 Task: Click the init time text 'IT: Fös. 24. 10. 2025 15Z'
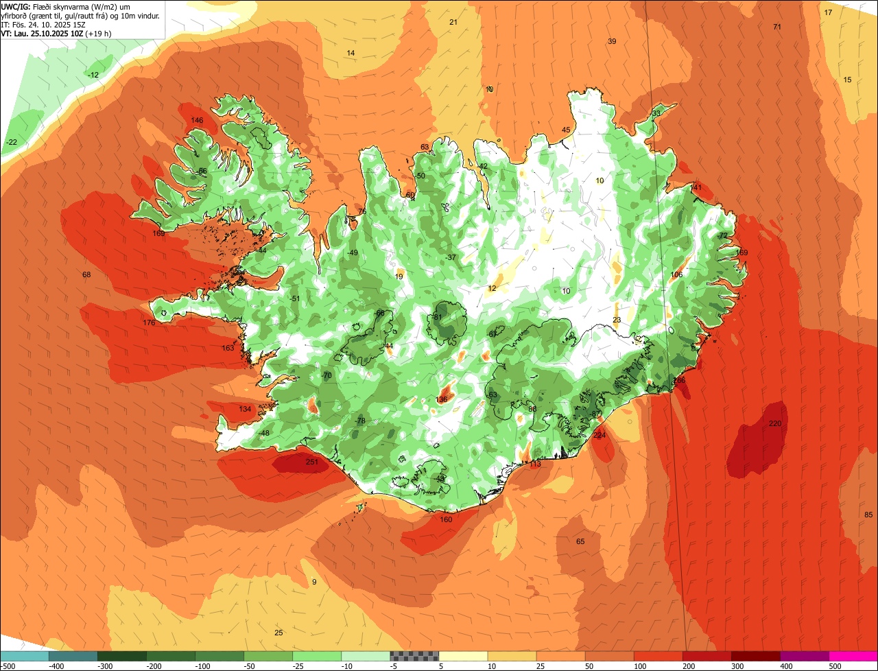43,24
